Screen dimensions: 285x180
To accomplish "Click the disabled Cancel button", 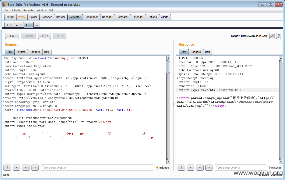I will (28, 36).
